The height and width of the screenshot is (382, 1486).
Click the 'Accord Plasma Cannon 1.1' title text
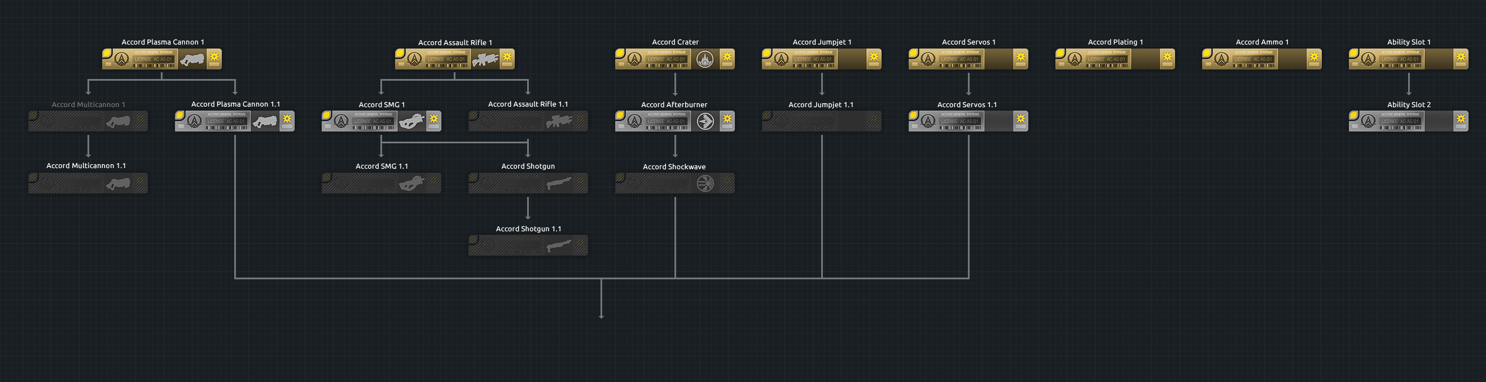point(235,104)
